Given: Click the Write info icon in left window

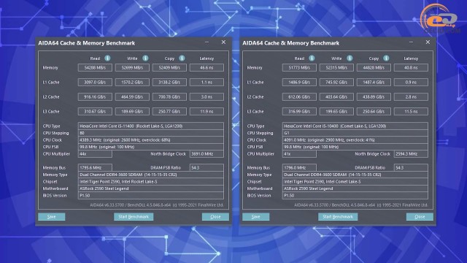Looking at the screenshot, I should pyautogui.click(x=145, y=58).
